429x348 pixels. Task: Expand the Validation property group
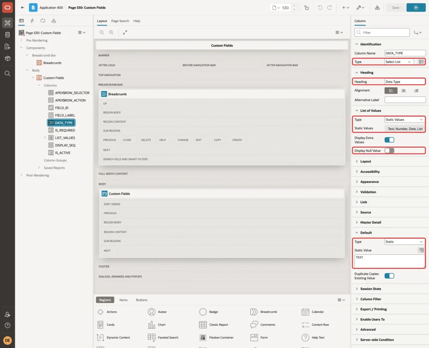(x=357, y=192)
